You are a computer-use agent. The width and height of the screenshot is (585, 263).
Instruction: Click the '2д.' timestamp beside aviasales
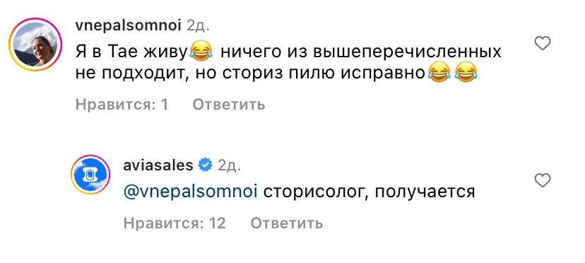[x=230, y=165]
